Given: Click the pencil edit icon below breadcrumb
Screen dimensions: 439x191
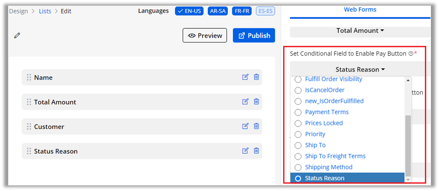Looking at the screenshot, I should point(17,36).
